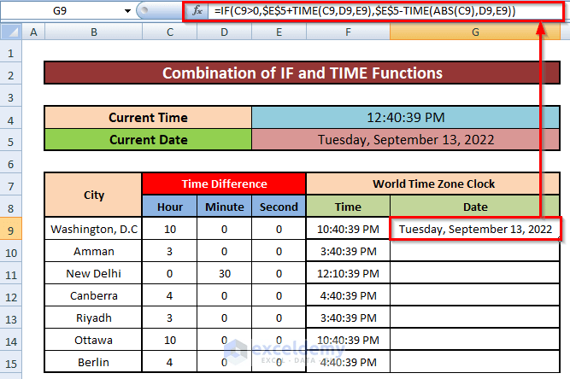Image resolution: width=570 pixels, height=379 pixels.
Task: Select the '12:40:39 PM' current time cell
Action: coord(405,118)
